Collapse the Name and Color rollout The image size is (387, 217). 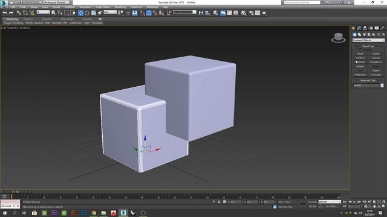(368, 80)
